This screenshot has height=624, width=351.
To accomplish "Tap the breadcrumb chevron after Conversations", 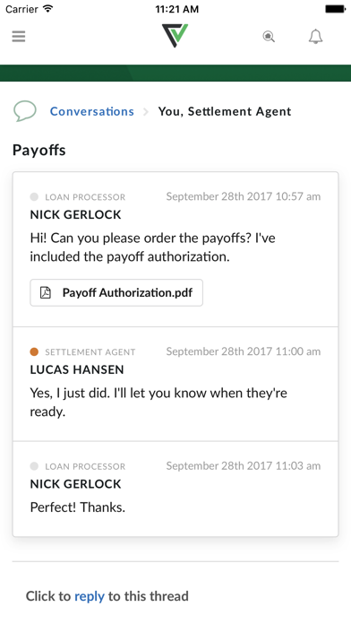I will [x=145, y=112].
